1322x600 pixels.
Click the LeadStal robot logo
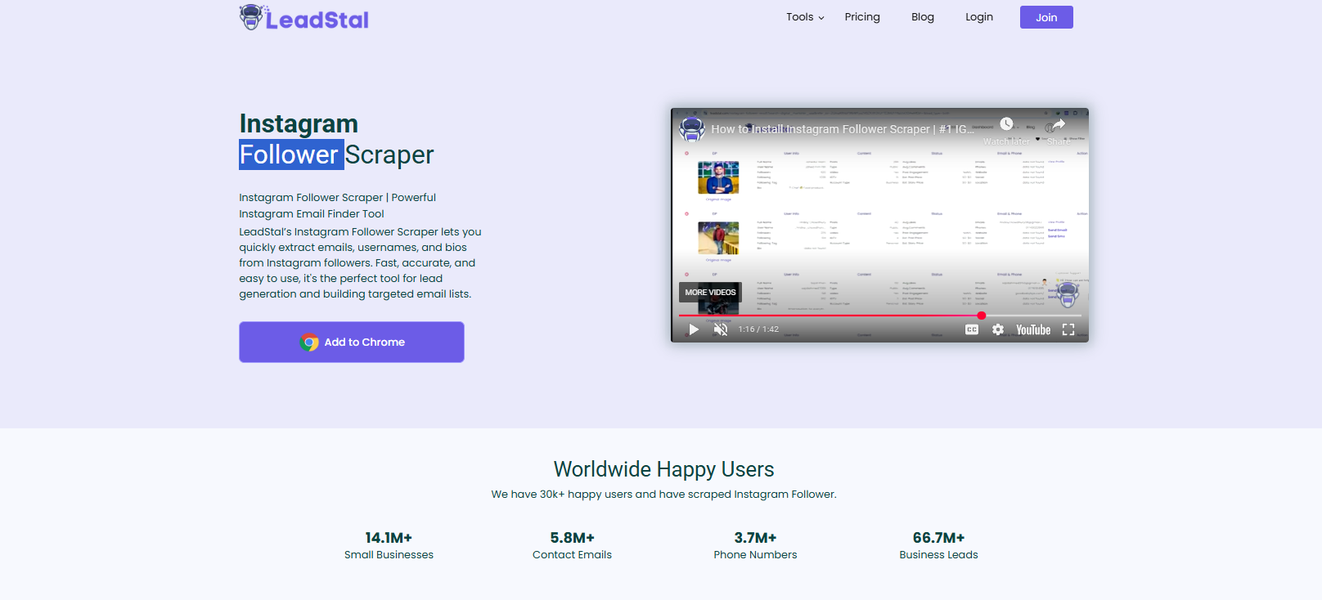click(251, 17)
